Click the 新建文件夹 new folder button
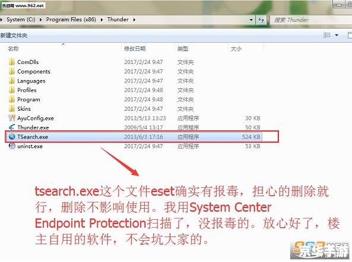 click(x=14, y=36)
